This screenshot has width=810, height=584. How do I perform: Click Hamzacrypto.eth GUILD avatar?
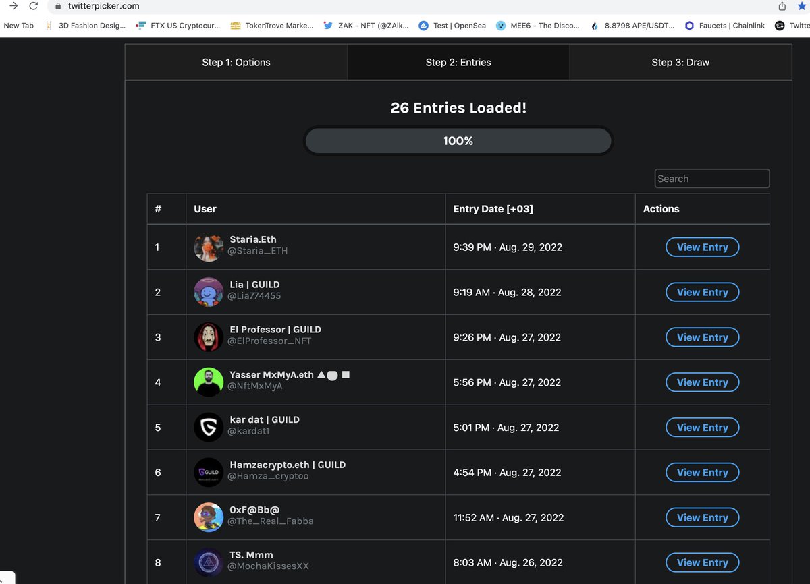coord(209,473)
